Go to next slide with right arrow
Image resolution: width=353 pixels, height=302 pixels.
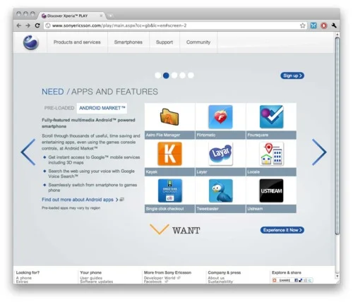(319, 152)
